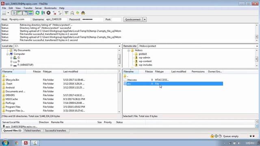Expand the F: (WINSETUP) drive node

coord(11,65)
